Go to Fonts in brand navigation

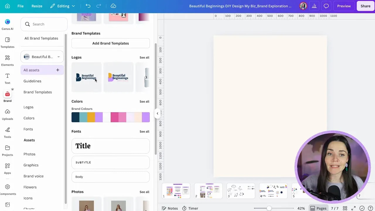[x=28, y=129]
